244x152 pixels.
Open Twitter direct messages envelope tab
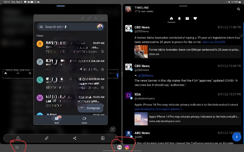coord(187,18)
